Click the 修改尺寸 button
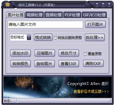 point(69,53)
